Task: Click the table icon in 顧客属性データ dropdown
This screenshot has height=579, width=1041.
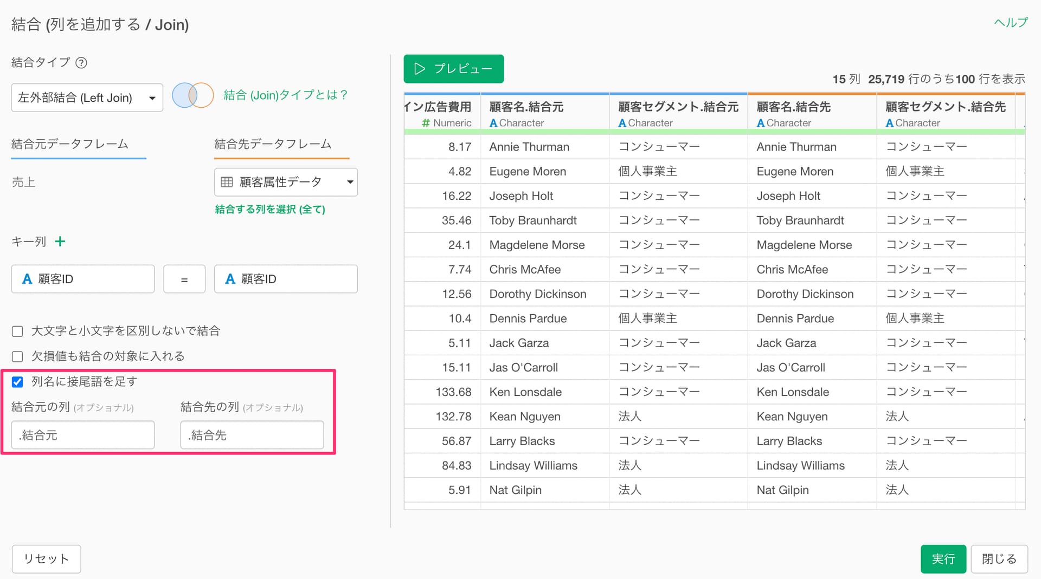Action: click(227, 182)
